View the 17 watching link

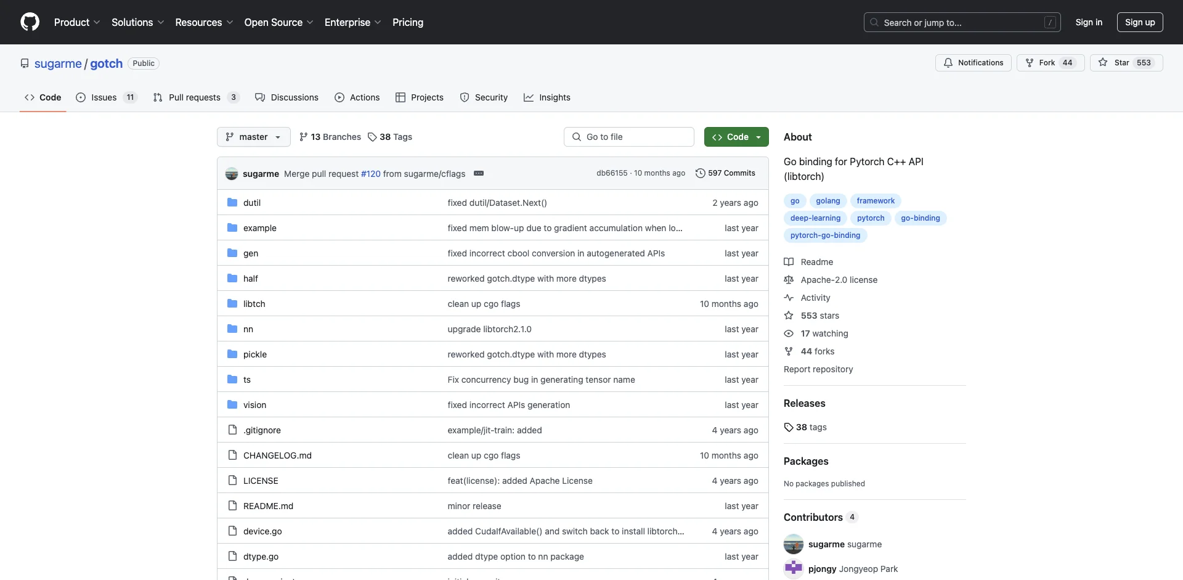tap(816, 333)
